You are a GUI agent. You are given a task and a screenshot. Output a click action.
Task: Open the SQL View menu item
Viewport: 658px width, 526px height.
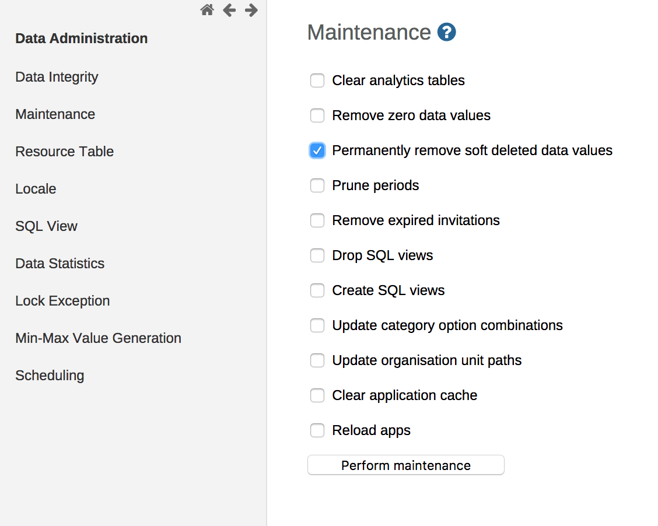[46, 226]
